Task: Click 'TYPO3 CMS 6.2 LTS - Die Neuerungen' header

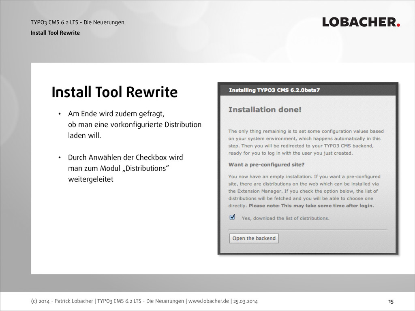Action: point(77,23)
